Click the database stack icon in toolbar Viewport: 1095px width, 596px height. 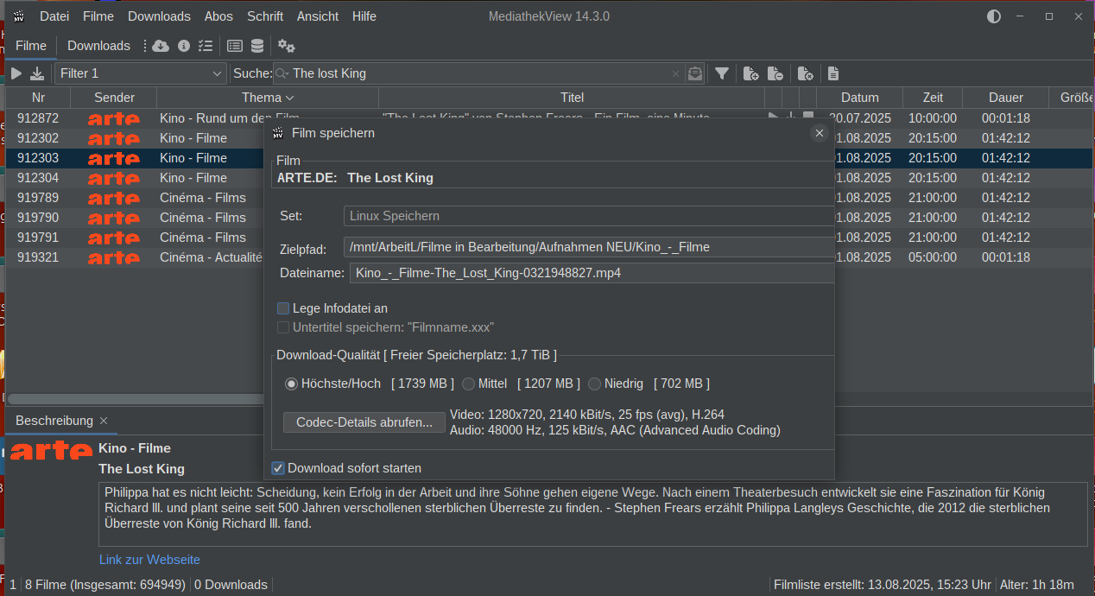click(257, 46)
